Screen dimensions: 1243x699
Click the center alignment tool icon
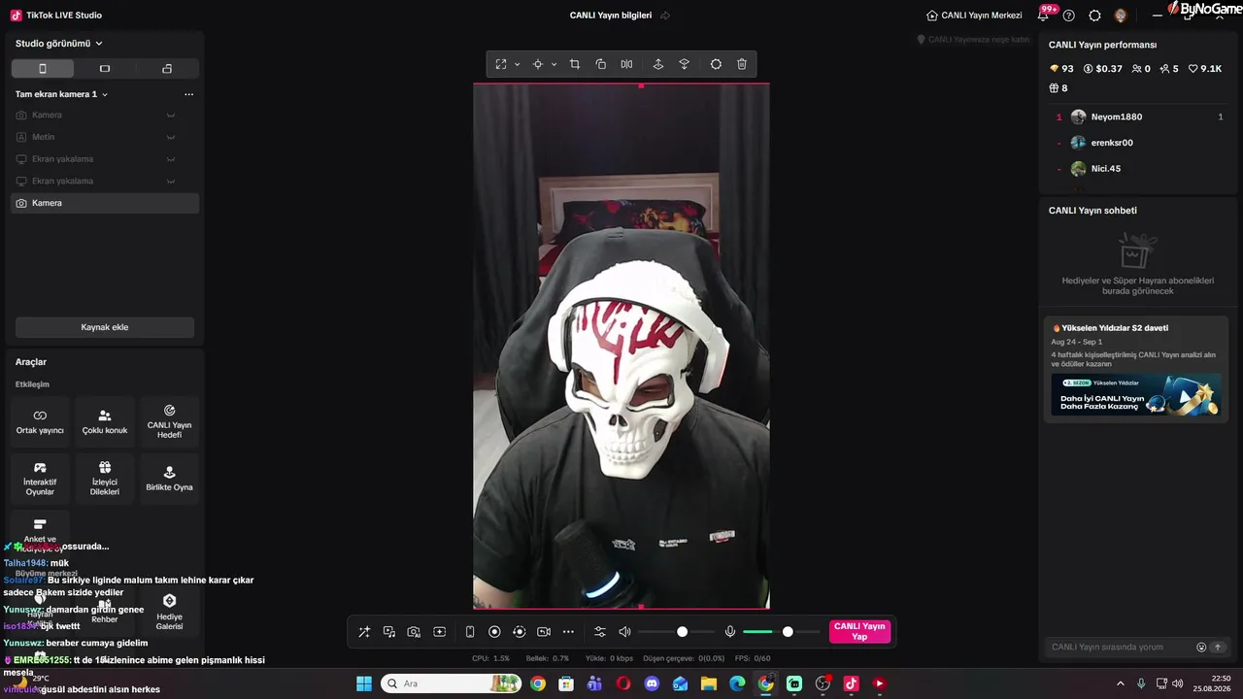pyautogui.click(x=537, y=64)
